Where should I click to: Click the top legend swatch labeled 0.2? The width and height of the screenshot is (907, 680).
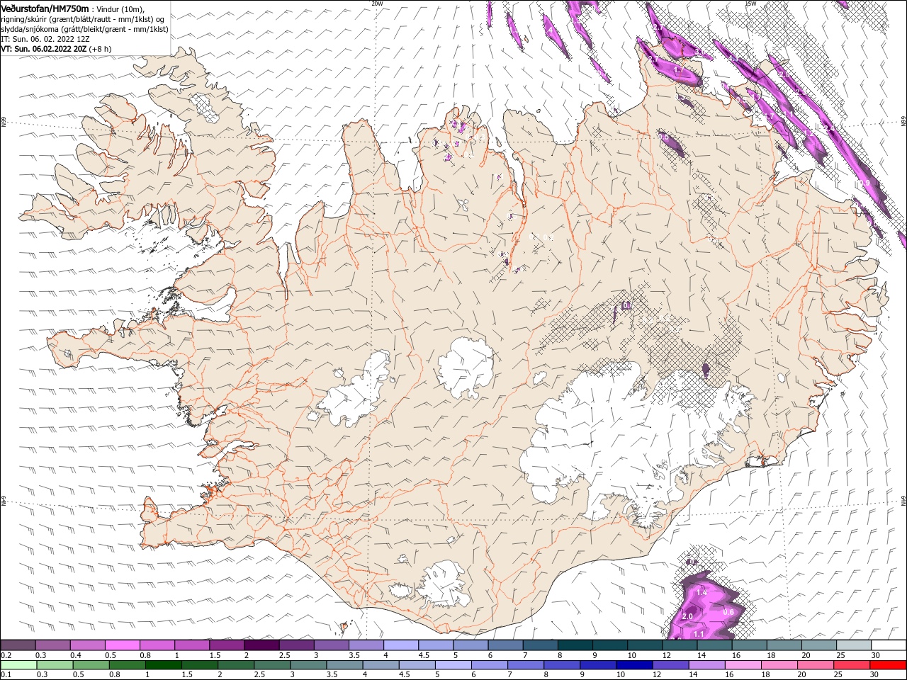(18, 645)
